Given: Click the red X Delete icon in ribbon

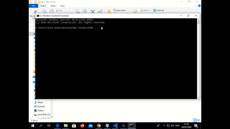Looking at the screenshot, I should click(93, 11).
